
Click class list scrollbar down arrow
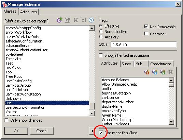pyautogui.click(x=92, y=113)
